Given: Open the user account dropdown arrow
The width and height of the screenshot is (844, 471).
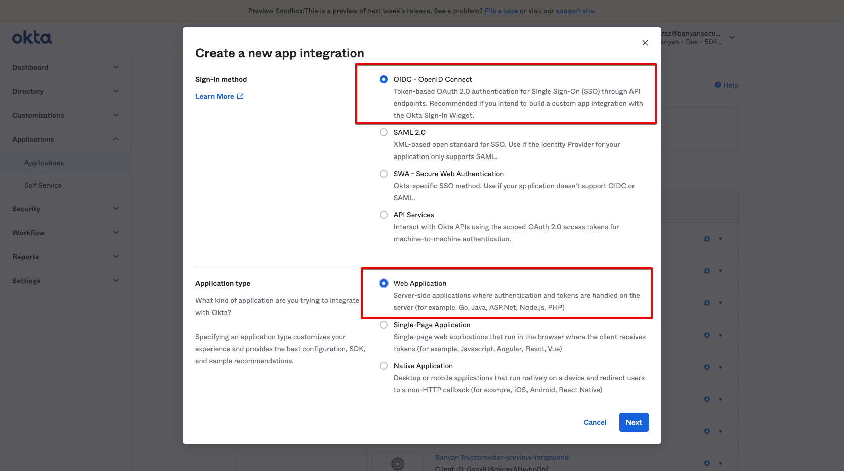Looking at the screenshot, I should [732, 37].
